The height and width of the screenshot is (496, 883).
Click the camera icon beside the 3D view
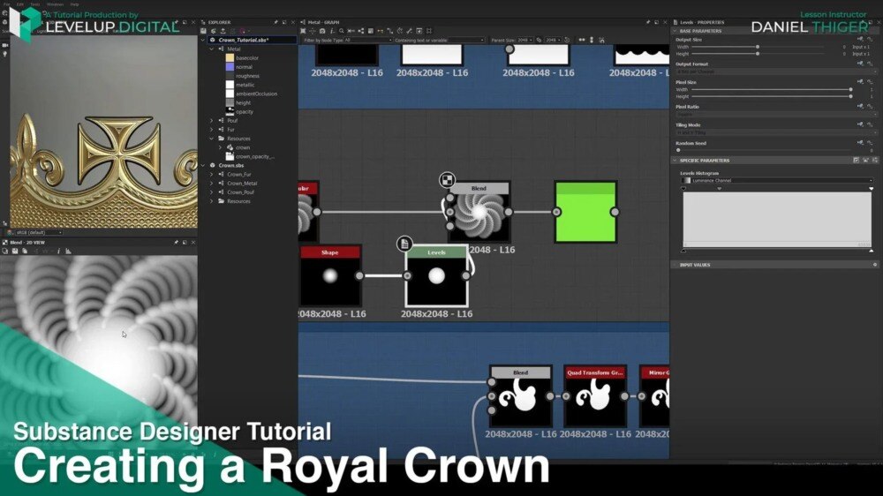tap(5, 45)
